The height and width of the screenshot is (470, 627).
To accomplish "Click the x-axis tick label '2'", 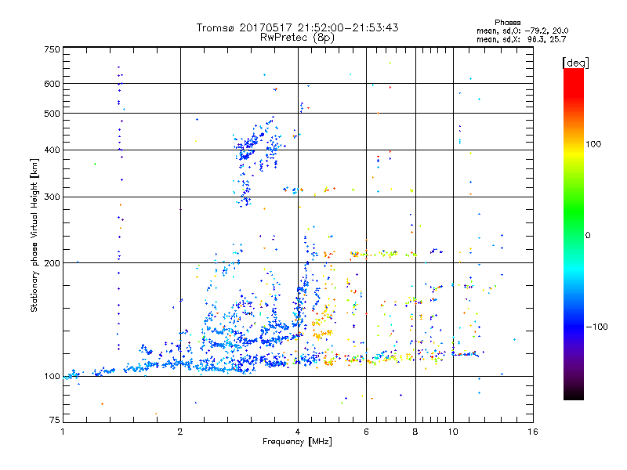I will 180,432.
